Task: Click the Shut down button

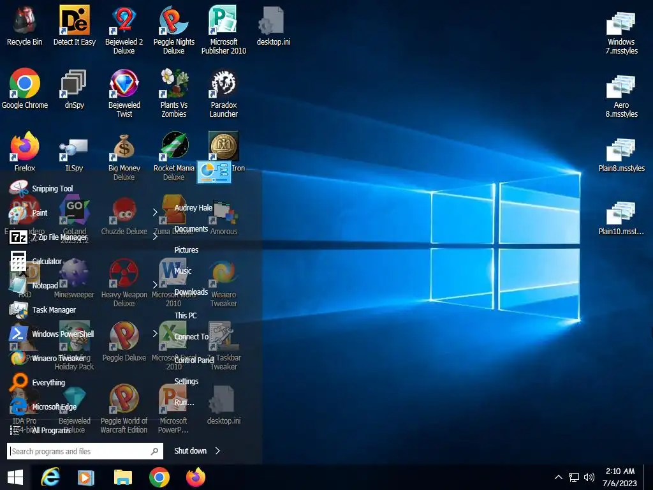Action: (x=190, y=451)
